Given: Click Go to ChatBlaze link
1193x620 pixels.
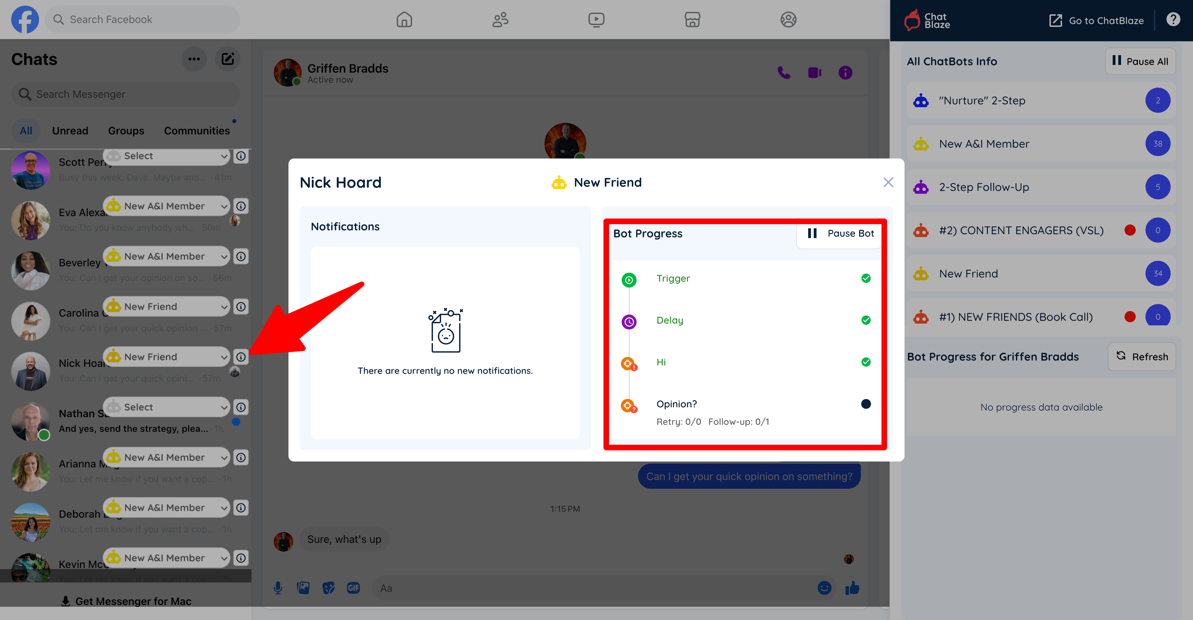Looking at the screenshot, I should pyautogui.click(x=1097, y=20).
